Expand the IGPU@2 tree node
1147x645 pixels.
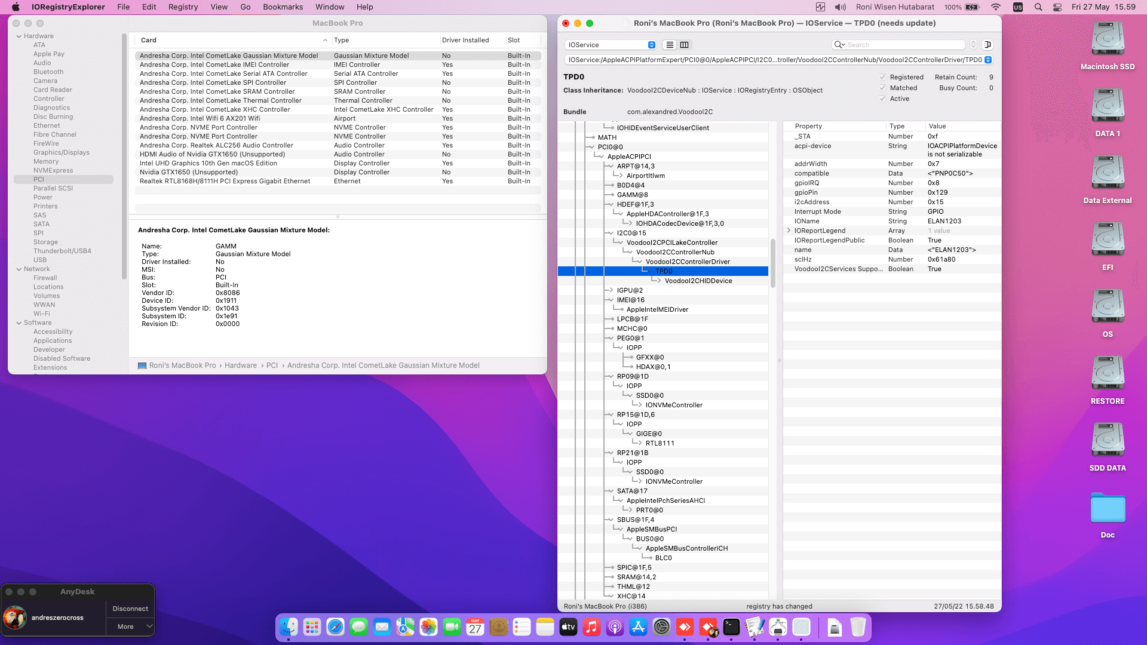610,290
